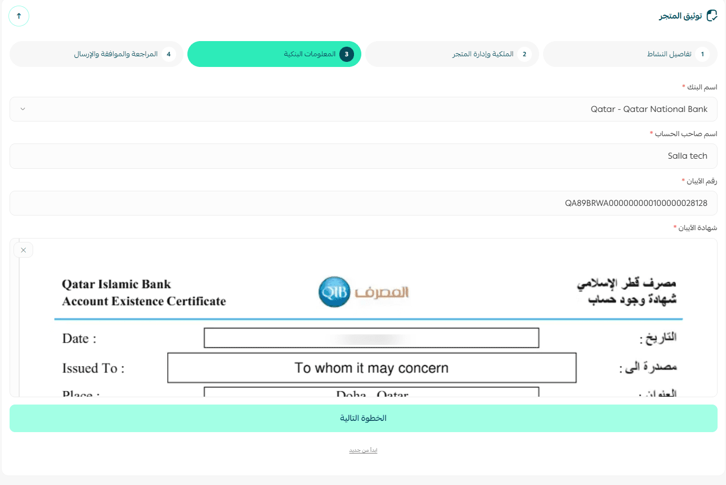Click the store verification badge icon
Image resolution: width=726 pixels, height=485 pixels.
coord(712,16)
